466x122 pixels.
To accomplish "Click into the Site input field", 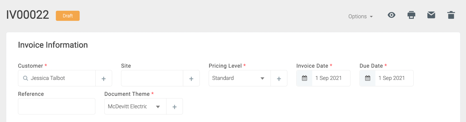I will click(152, 78).
